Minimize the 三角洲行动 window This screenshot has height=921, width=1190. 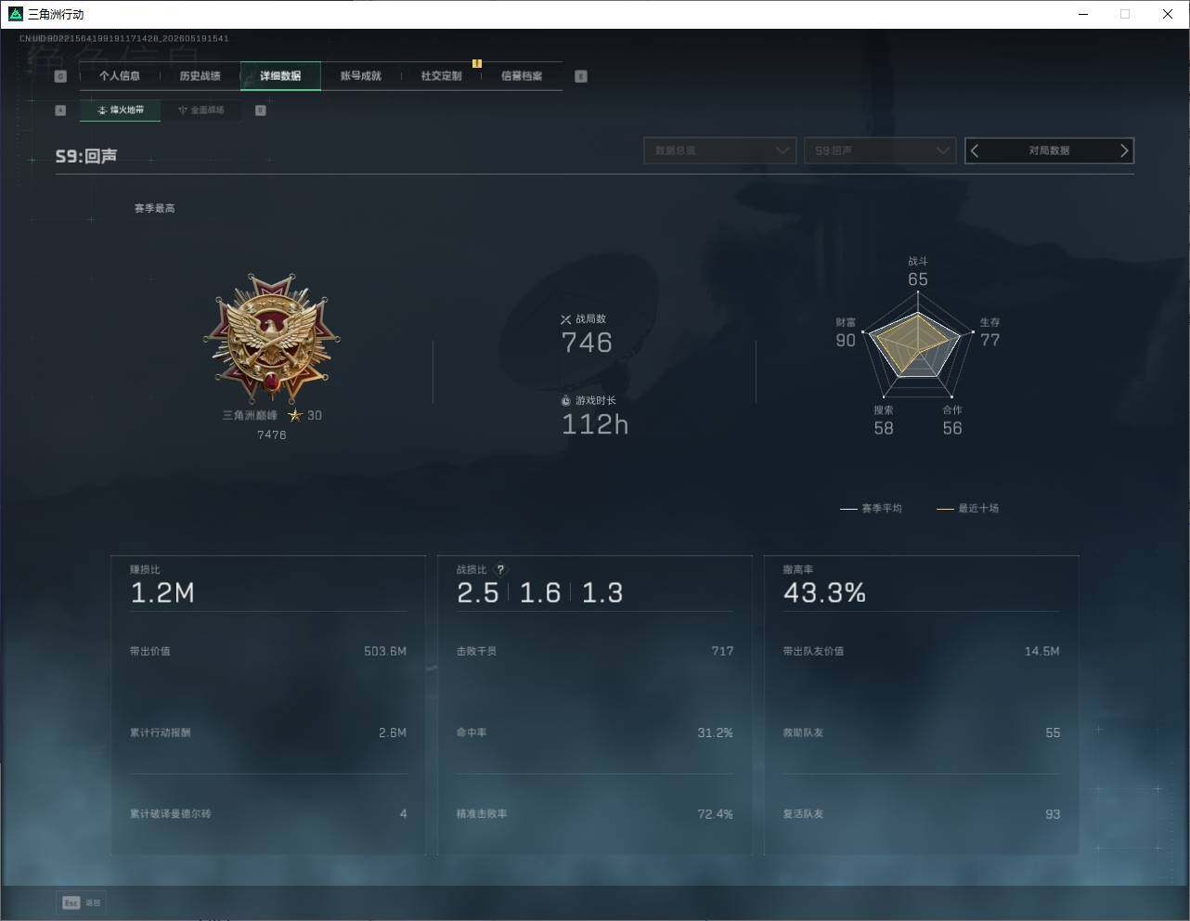coord(1083,14)
